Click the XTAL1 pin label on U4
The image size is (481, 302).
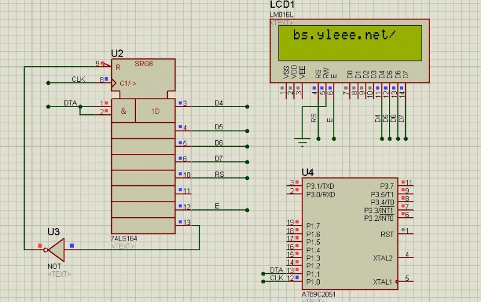[382, 282]
